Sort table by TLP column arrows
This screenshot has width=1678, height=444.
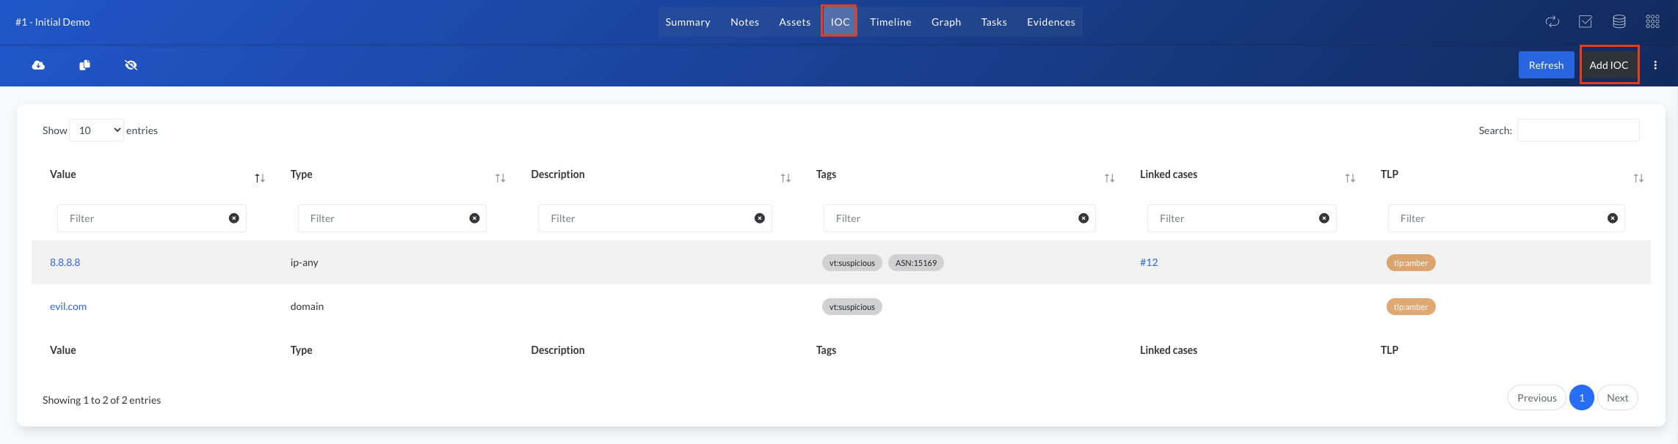click(x=1638, y=178)
